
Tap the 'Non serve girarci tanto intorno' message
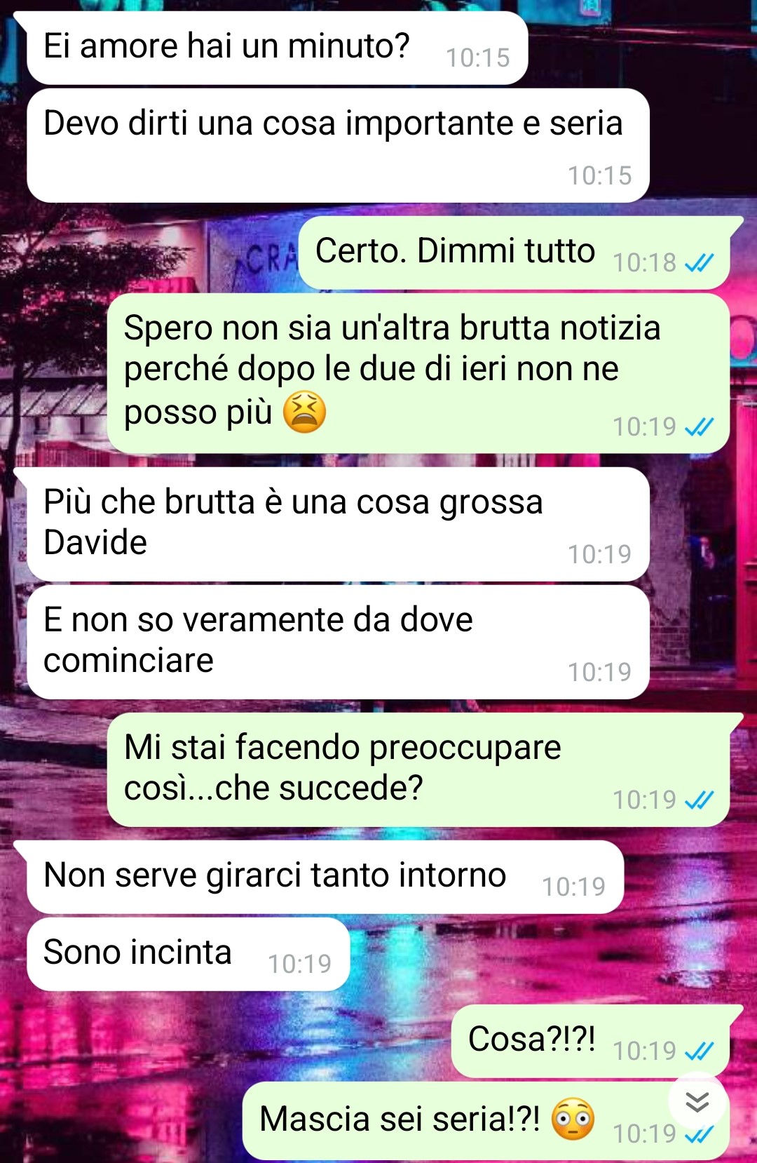click(x=325, y=877)
